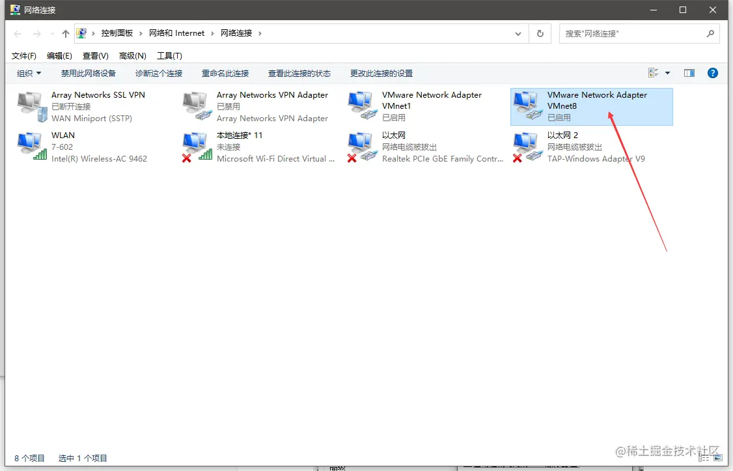
Task: Select the VMware Network Adapter VMnet1 icon
Action: [x=363, y=106]
